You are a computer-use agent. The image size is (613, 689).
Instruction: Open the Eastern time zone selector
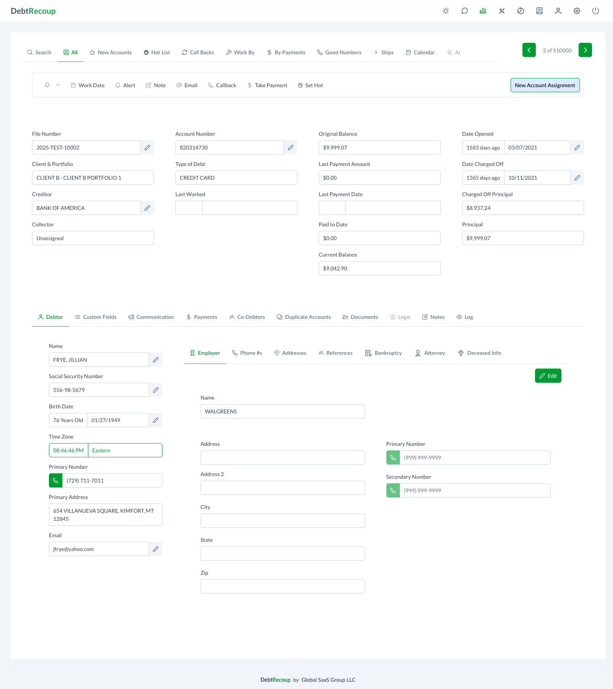pos(125,450)
